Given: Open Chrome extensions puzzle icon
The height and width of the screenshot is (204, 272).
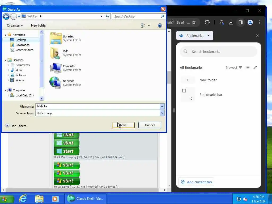Looking at the screenshot, I should (x=207, y=22).
